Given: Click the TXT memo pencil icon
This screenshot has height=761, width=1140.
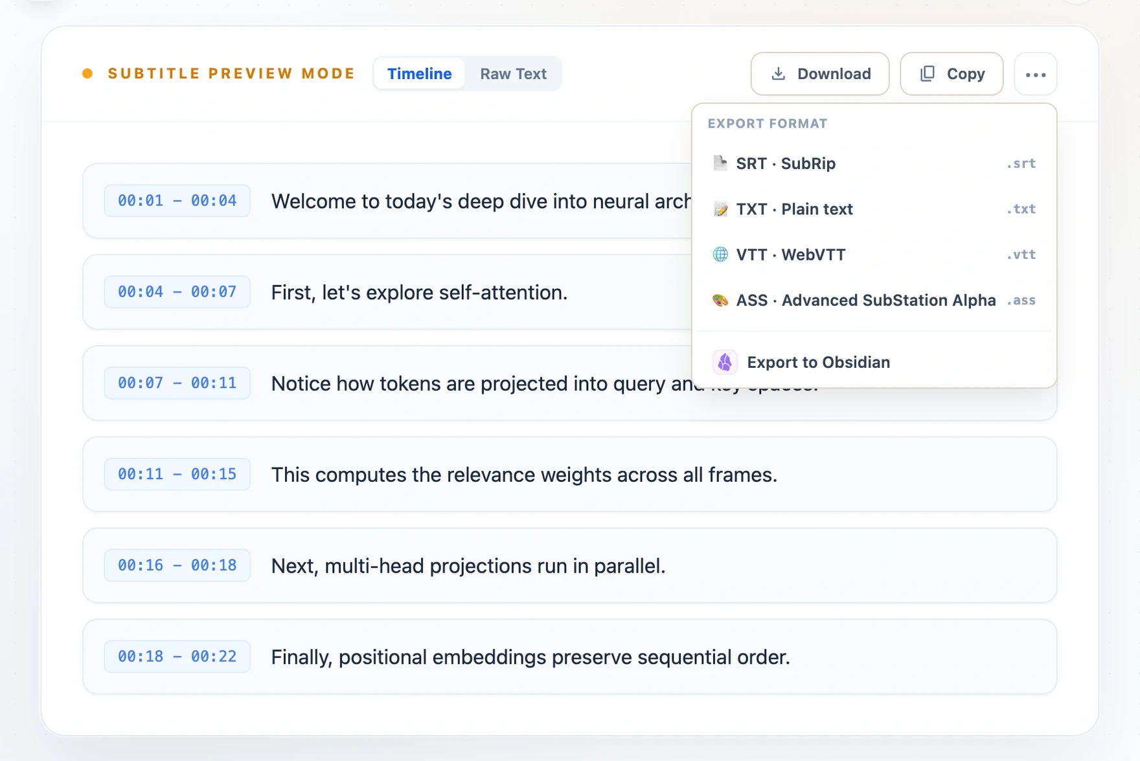Looking at the screenshot, I should [x=720, y=209].
